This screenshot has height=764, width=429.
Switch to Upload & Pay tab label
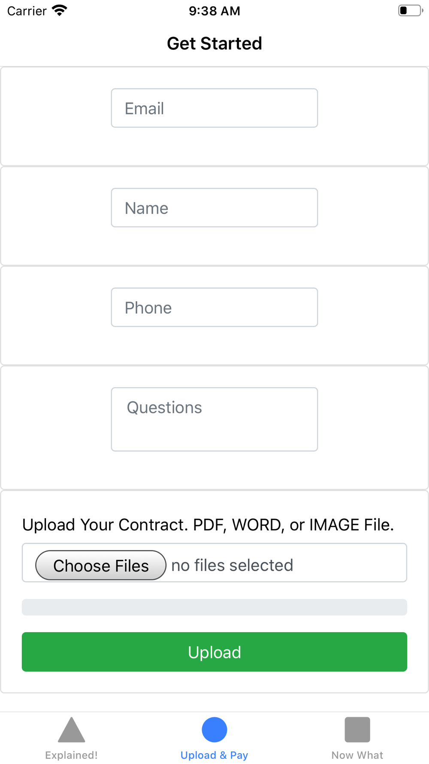(x=214, y=755)
